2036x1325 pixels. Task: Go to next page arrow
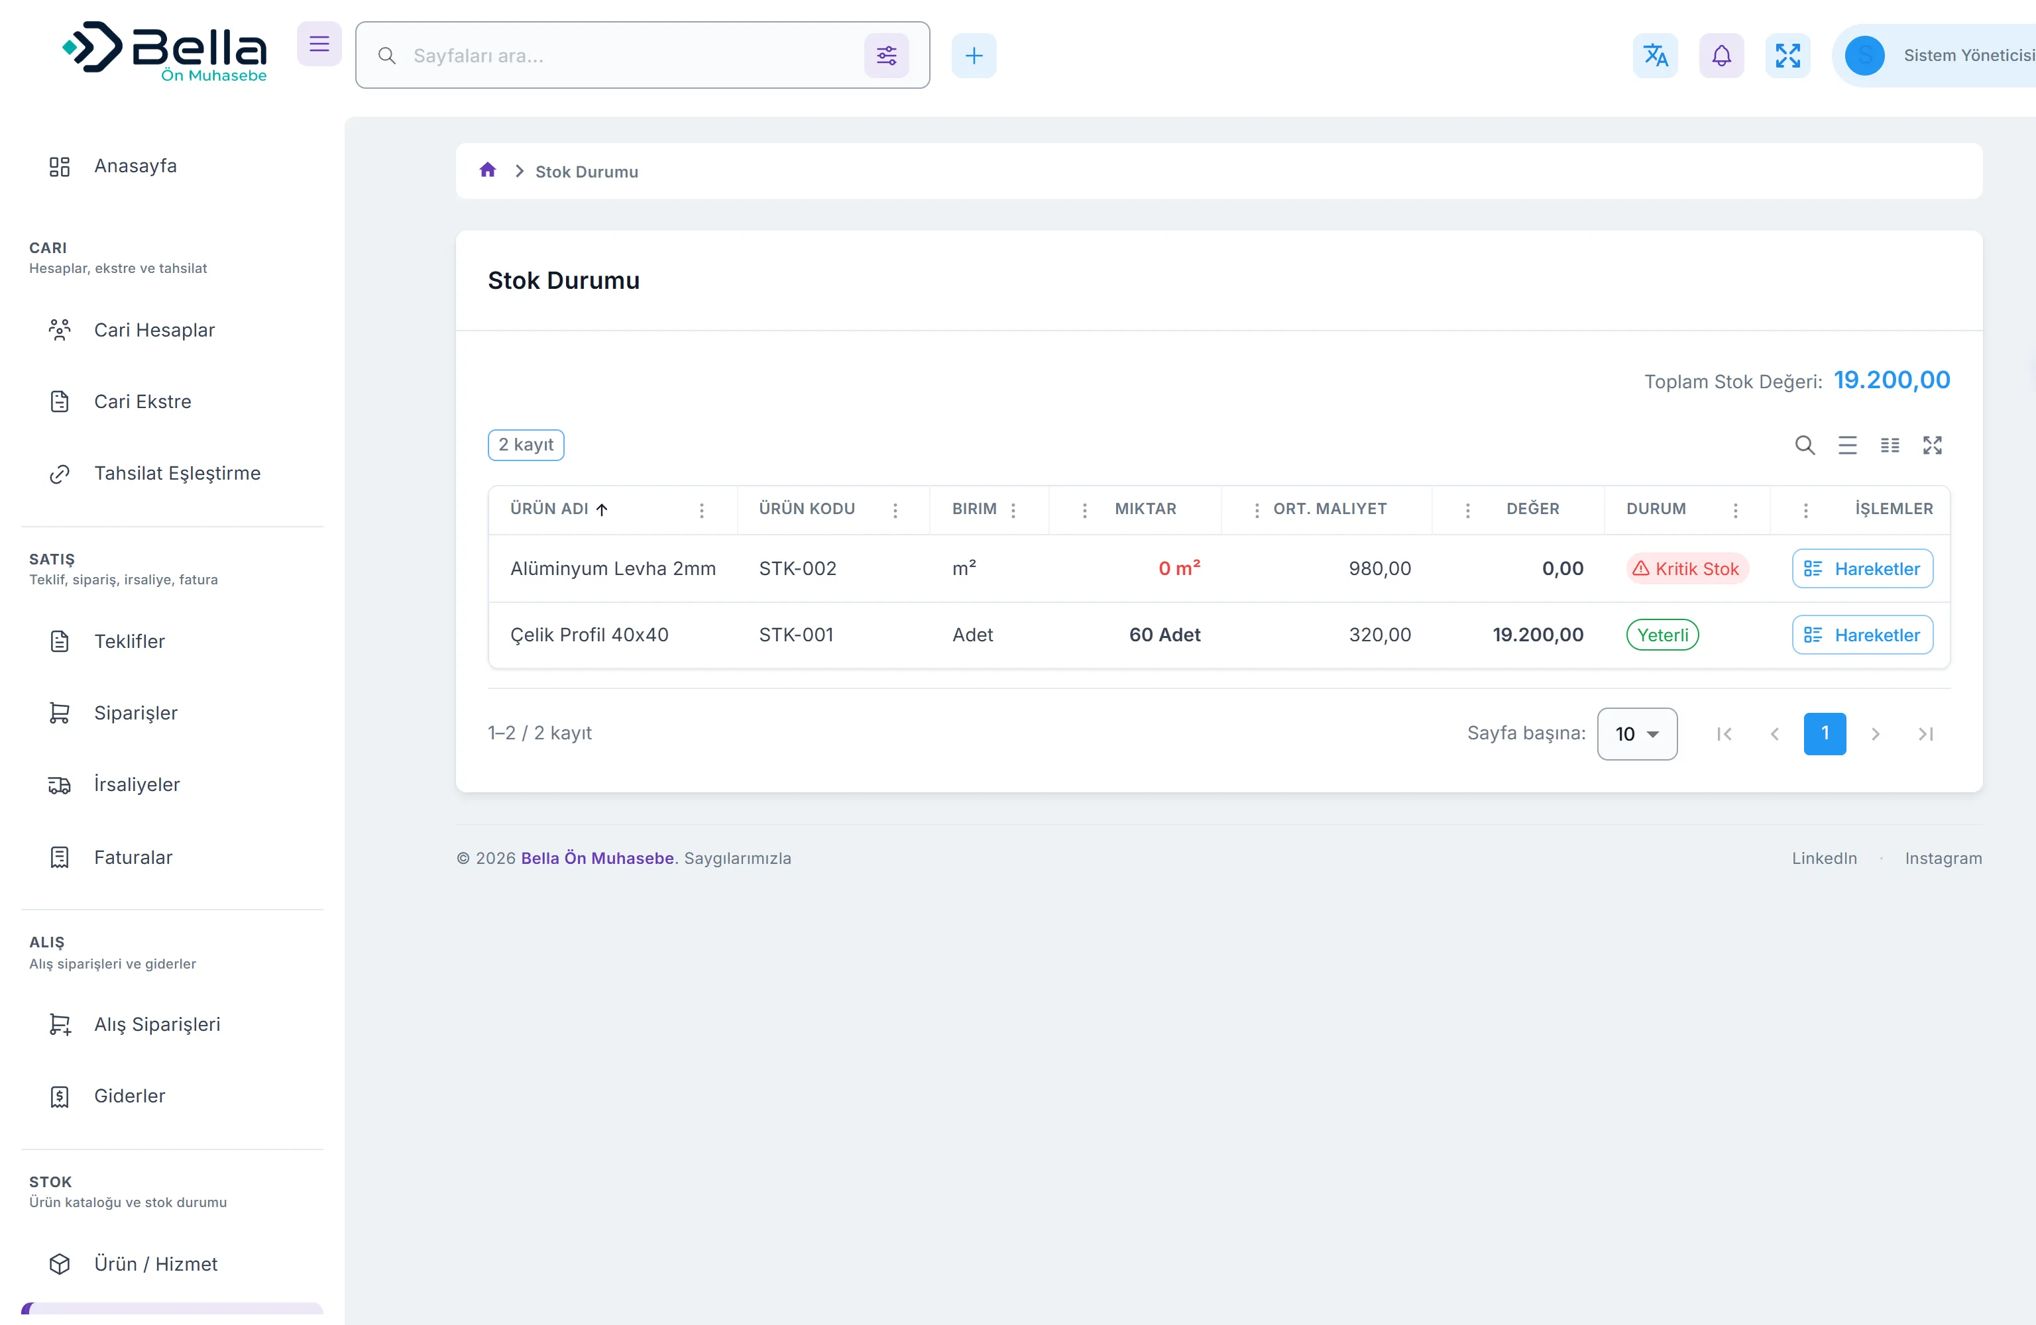click(x=1875, y=733)
